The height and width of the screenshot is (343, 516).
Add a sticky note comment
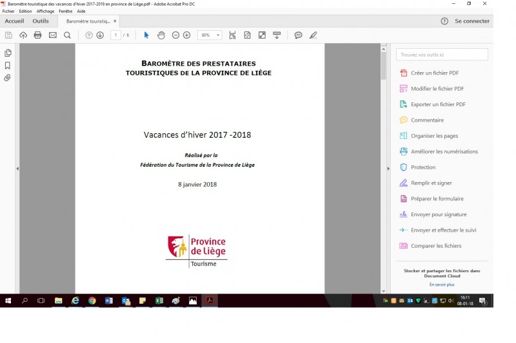(x=298, y=35)
